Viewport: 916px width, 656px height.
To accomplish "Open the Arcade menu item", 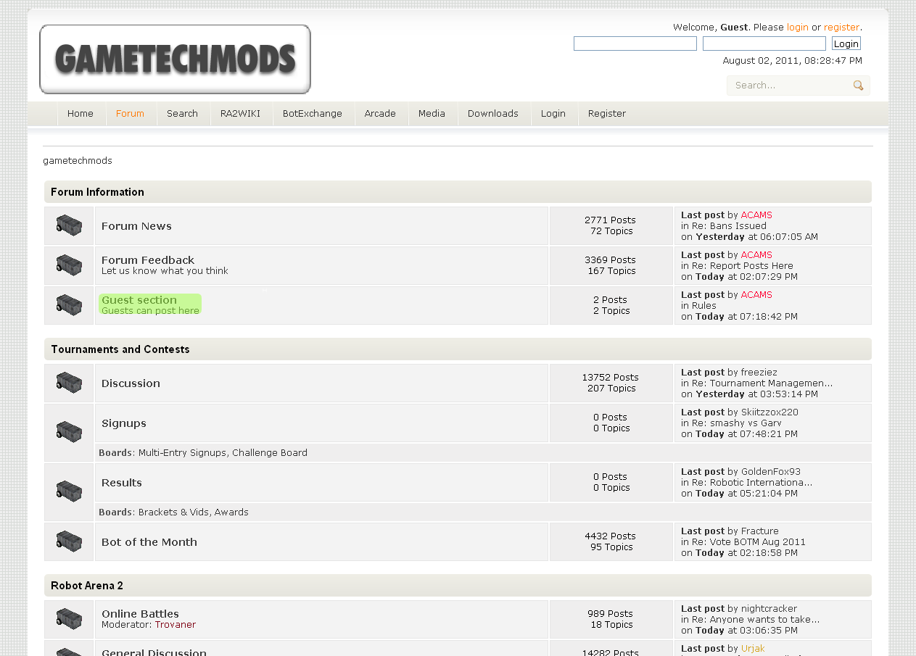I will pos(380,114).
